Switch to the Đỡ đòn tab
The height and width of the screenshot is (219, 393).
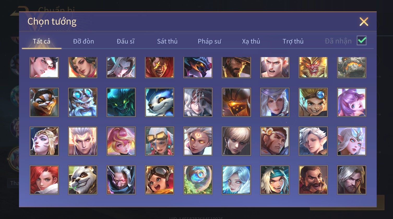pyautogui.click(x=84, y=41)
